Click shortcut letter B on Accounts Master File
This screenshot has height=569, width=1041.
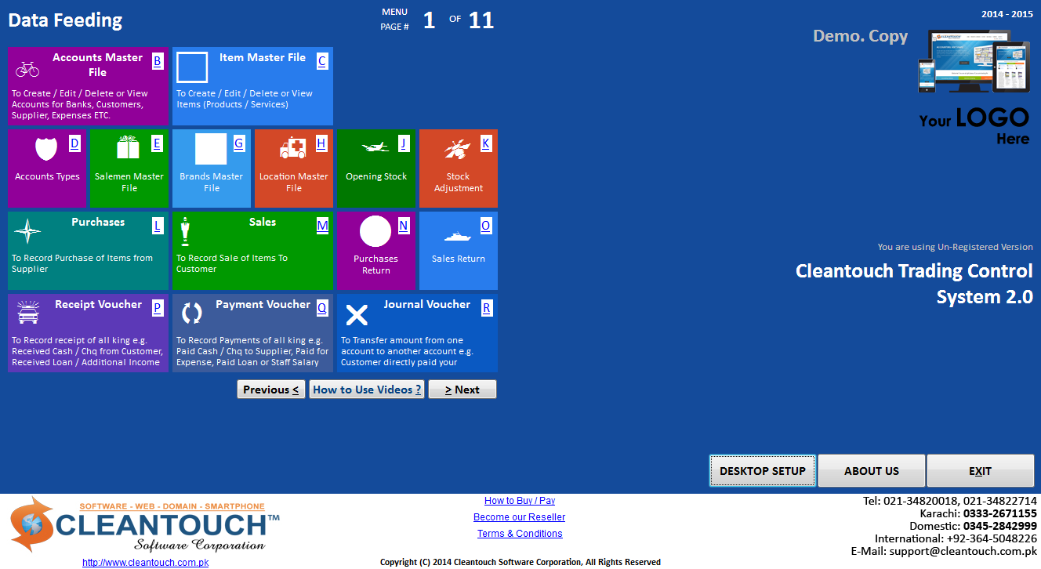coord(158,61)
